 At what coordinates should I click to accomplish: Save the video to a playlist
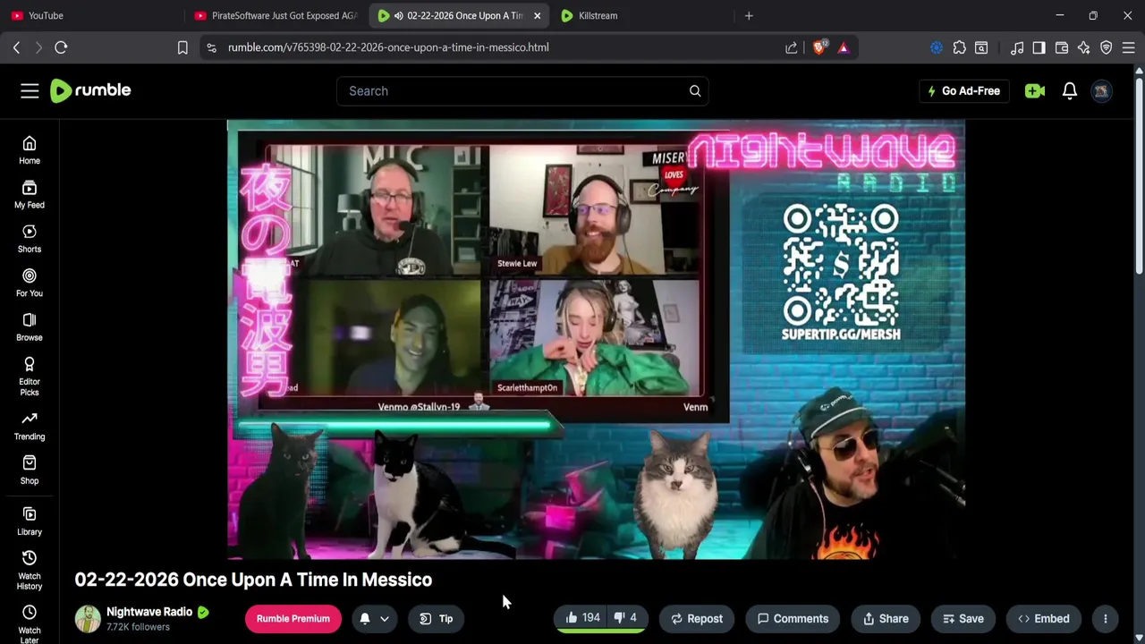tap(963, 618)
